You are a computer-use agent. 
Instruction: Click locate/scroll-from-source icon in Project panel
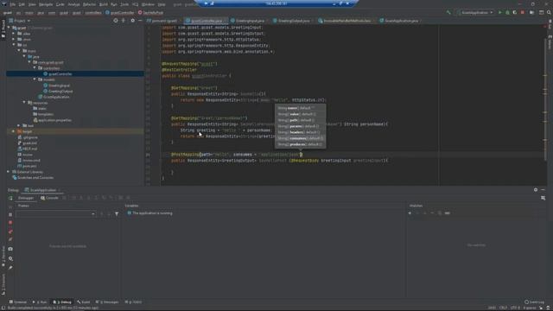point(116,21)
